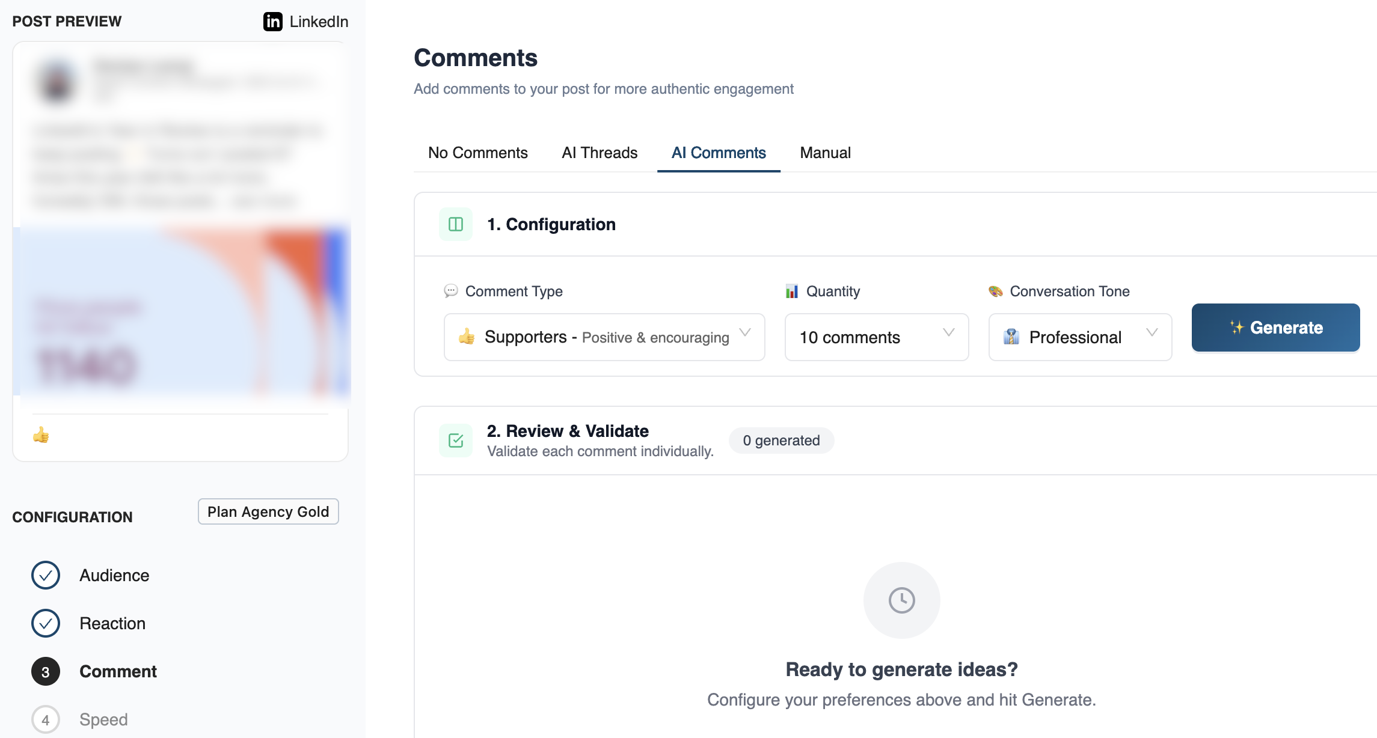Switch to the AI Threads tab
Image resolution: width=1377 pixels, height=738 pixels.
(599, 153)
